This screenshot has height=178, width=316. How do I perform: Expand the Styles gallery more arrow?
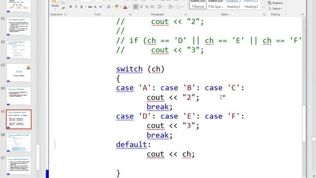pos(262,8)
